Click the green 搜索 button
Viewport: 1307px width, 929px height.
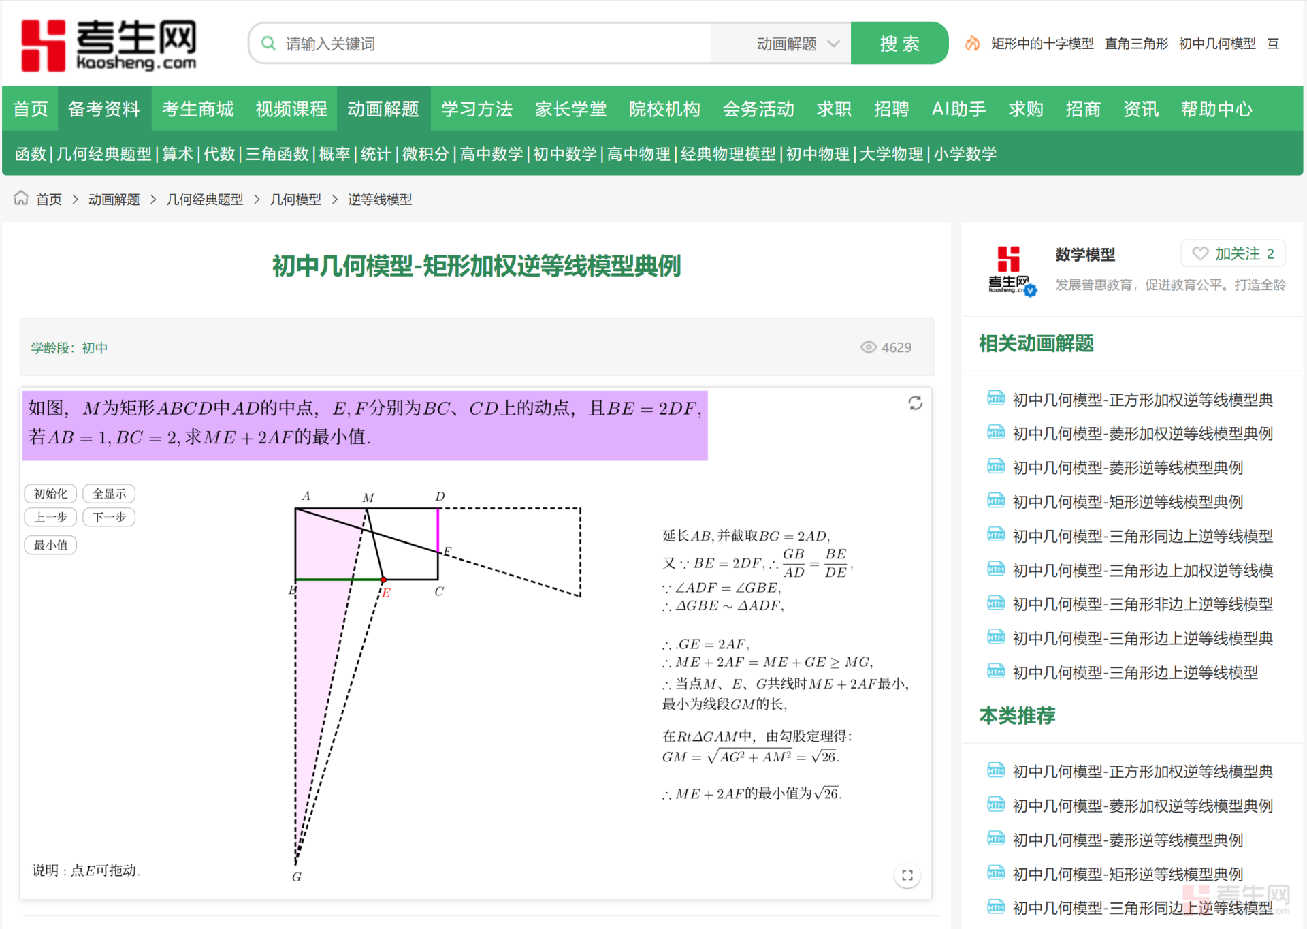(x=899, y=44)
